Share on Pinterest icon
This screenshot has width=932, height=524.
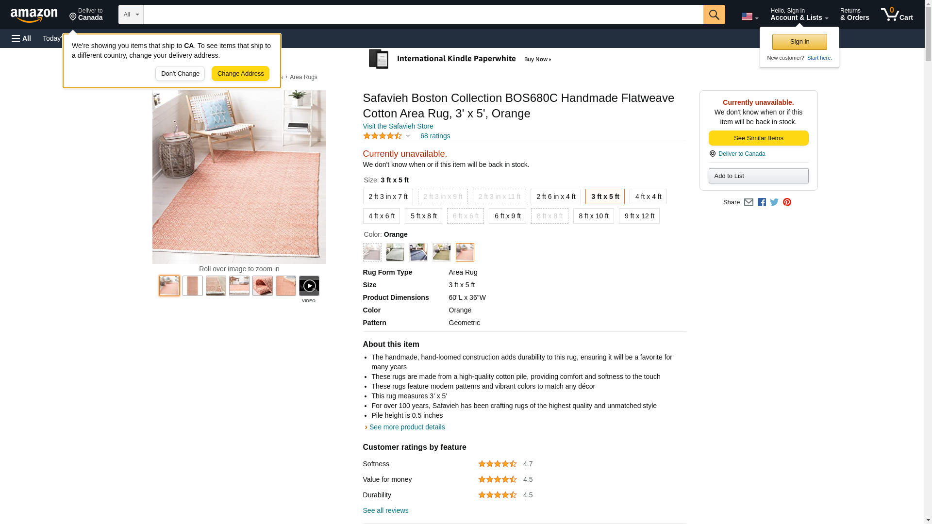(x=787, y=202)
